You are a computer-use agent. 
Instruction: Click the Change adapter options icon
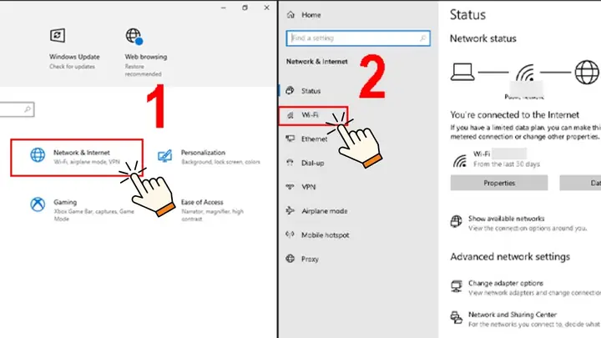tap(456, 286)
